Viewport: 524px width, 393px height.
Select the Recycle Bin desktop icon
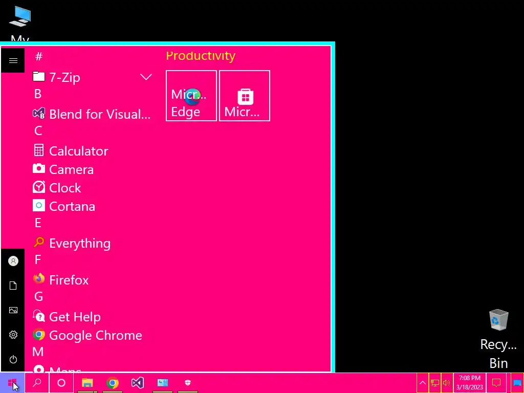[x=498, y=339]
